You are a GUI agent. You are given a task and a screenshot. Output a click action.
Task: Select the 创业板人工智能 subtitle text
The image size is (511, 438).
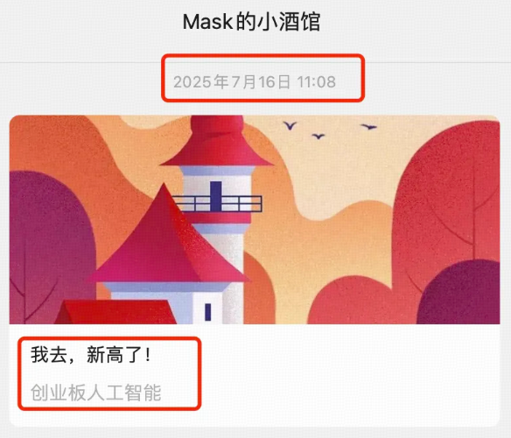(x=96, y=393)
